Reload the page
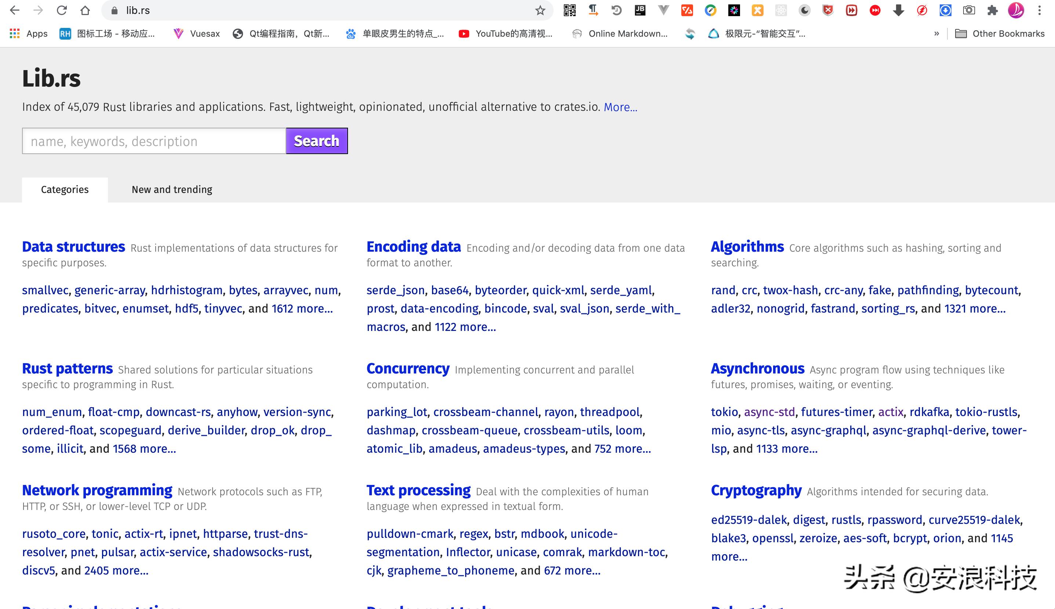The height and width of the screenshot is (609, 1055). point(62,11)
